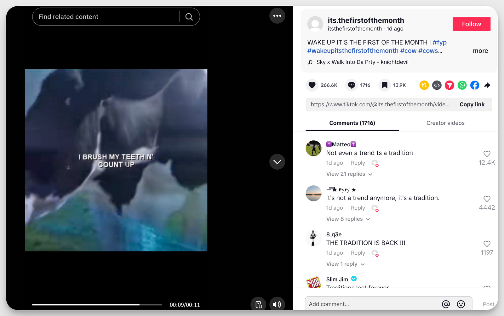Click the mention @ icon
Screen dimensions: 504x316
[x=446, y=304]
